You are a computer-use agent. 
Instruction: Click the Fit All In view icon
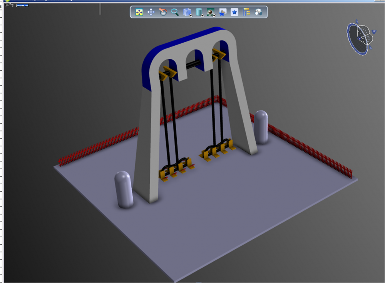click(139, 12)
